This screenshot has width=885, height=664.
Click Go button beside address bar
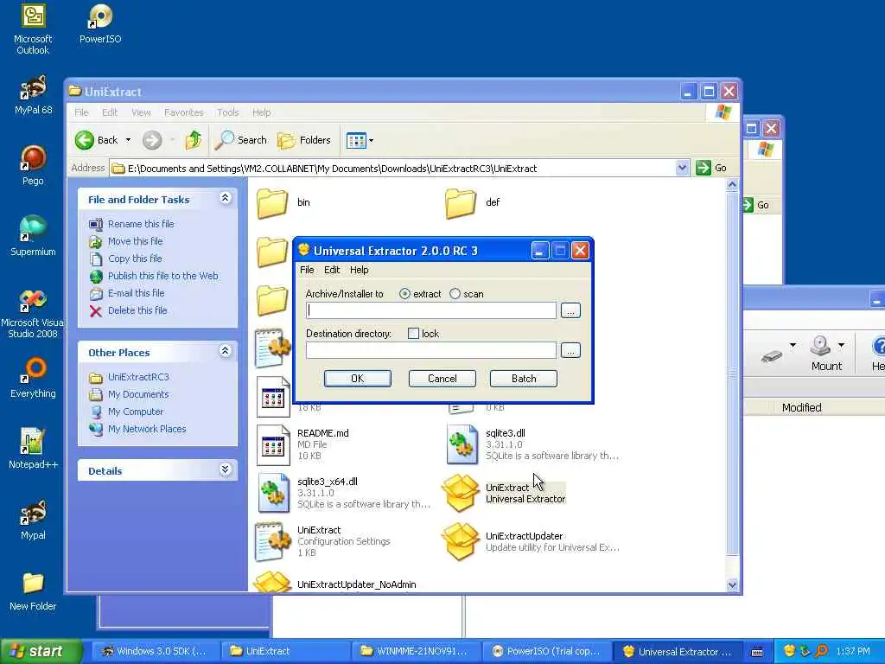[711, 168]
